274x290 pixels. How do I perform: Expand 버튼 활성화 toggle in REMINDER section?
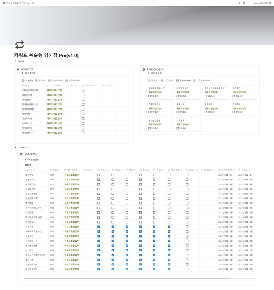[23, 73]
